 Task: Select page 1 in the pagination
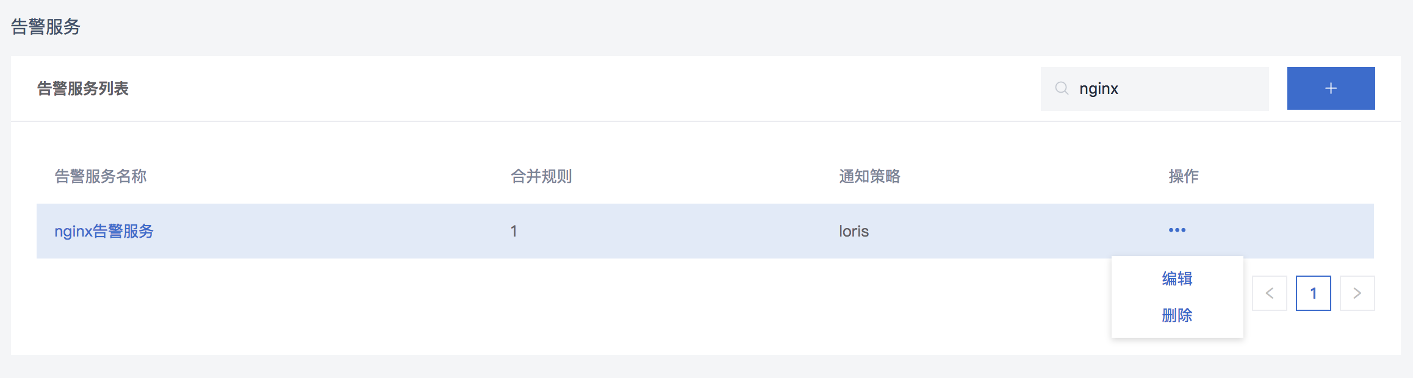click(1313, 293)
